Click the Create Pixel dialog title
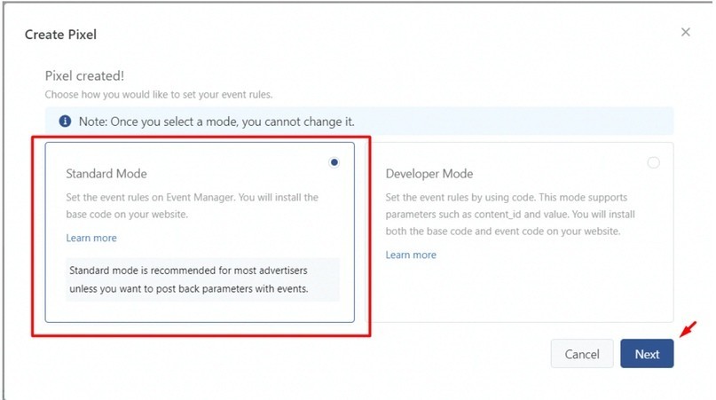This screenshot has height=400, width=716. pos(60,35)
